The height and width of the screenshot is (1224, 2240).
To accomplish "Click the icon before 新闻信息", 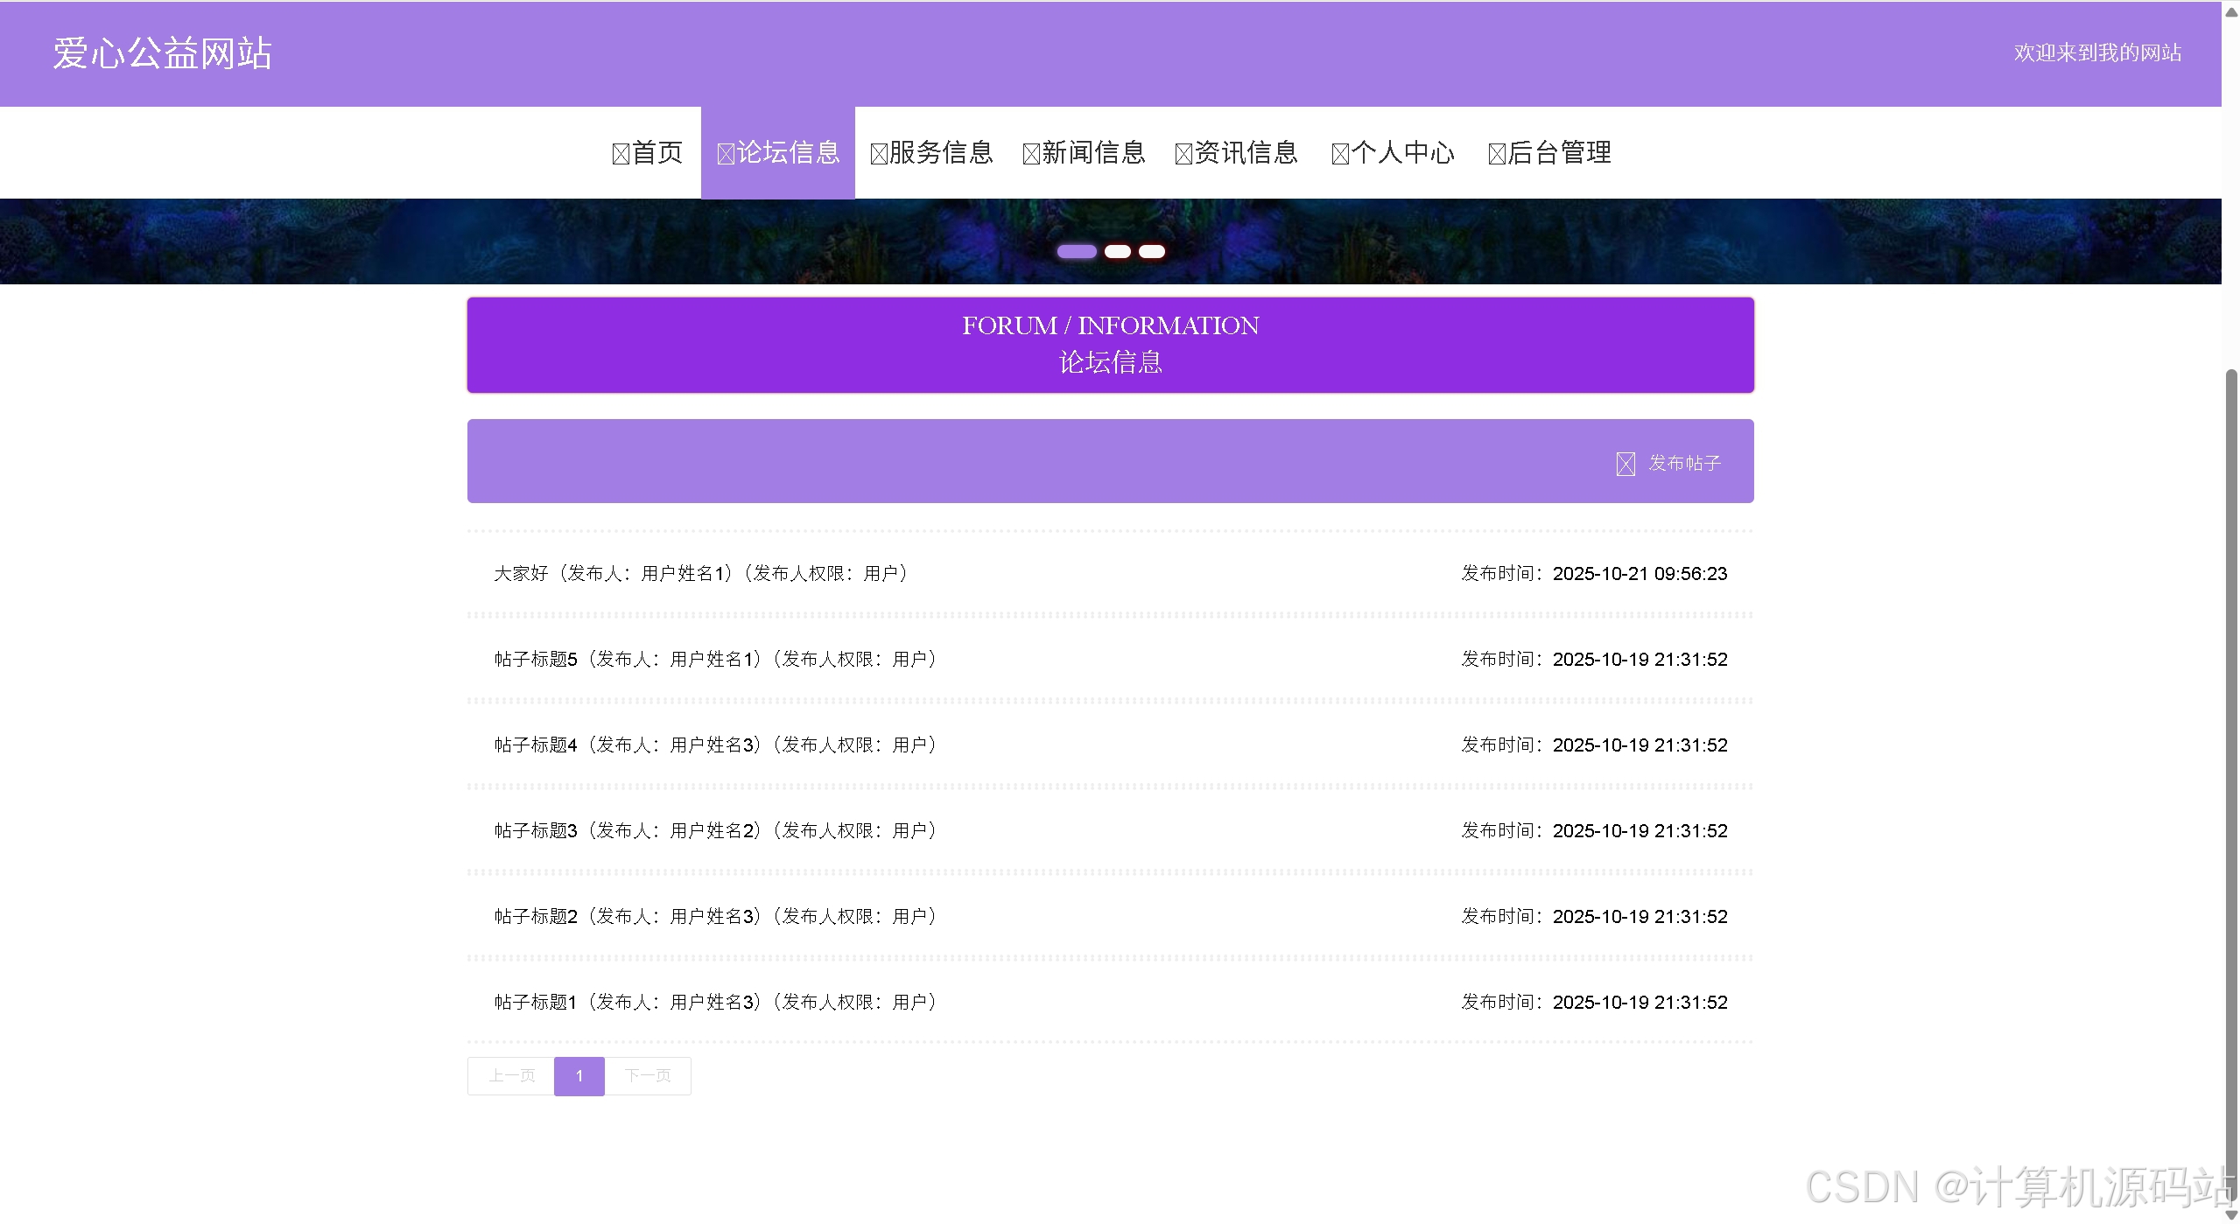I will [x=1031, y=155].
